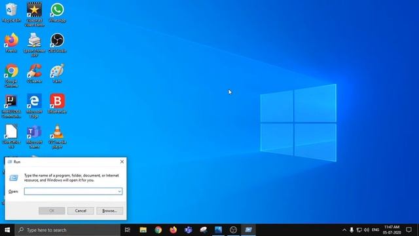Screen dimensions: 419x236
Task: Open the volume tray icon
Action: point(367,230)
